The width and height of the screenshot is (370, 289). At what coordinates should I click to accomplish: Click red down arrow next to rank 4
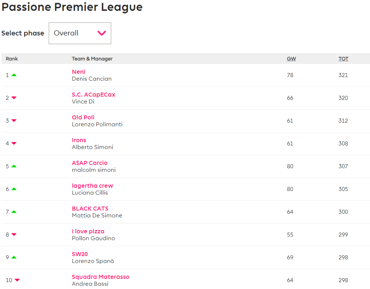point(14,143)
